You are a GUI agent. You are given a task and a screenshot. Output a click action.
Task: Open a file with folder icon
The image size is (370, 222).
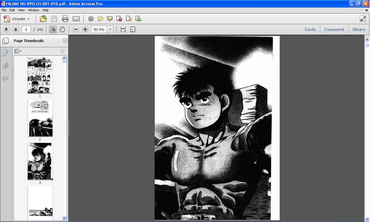pyautogui.click(x=43, y=19)
